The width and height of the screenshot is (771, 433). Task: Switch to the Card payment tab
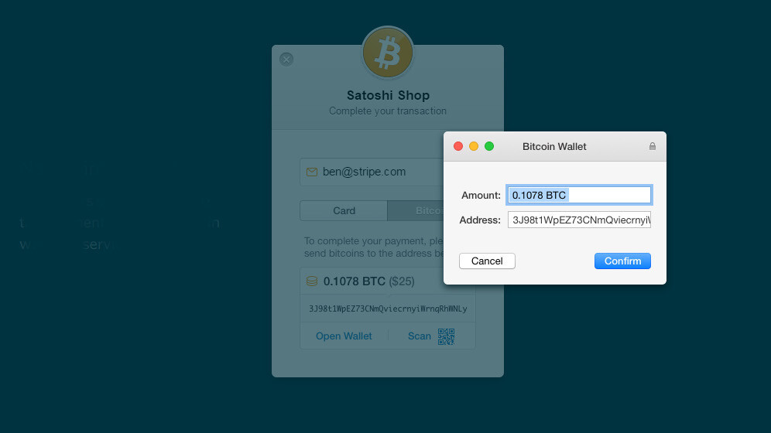(344, 210)
